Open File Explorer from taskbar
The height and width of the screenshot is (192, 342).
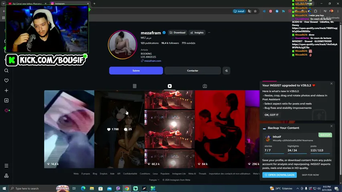[92, 188]
